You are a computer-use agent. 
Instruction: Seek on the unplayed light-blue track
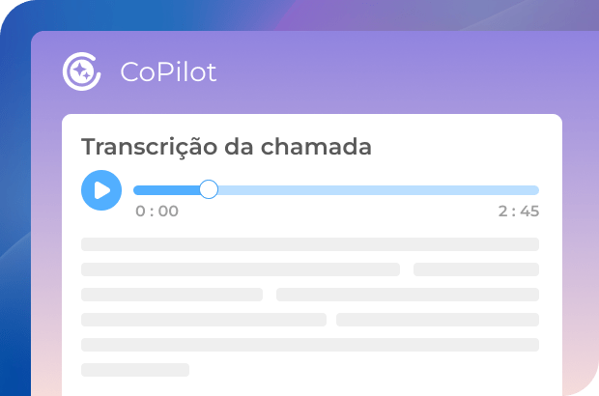(x=377, y=190)
